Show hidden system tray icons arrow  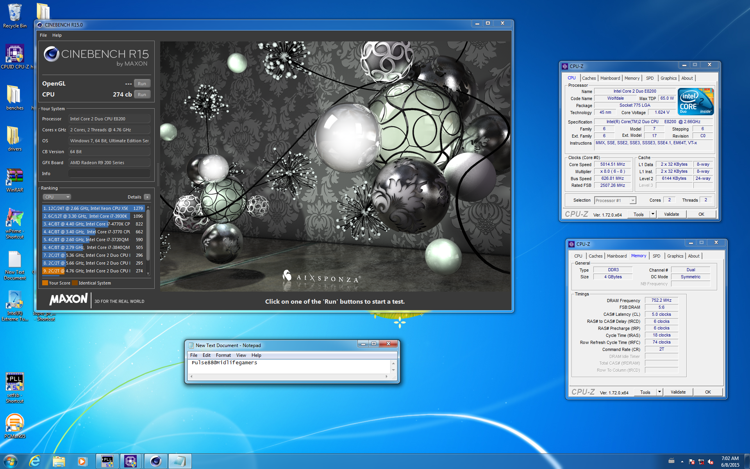pos(682,462)
